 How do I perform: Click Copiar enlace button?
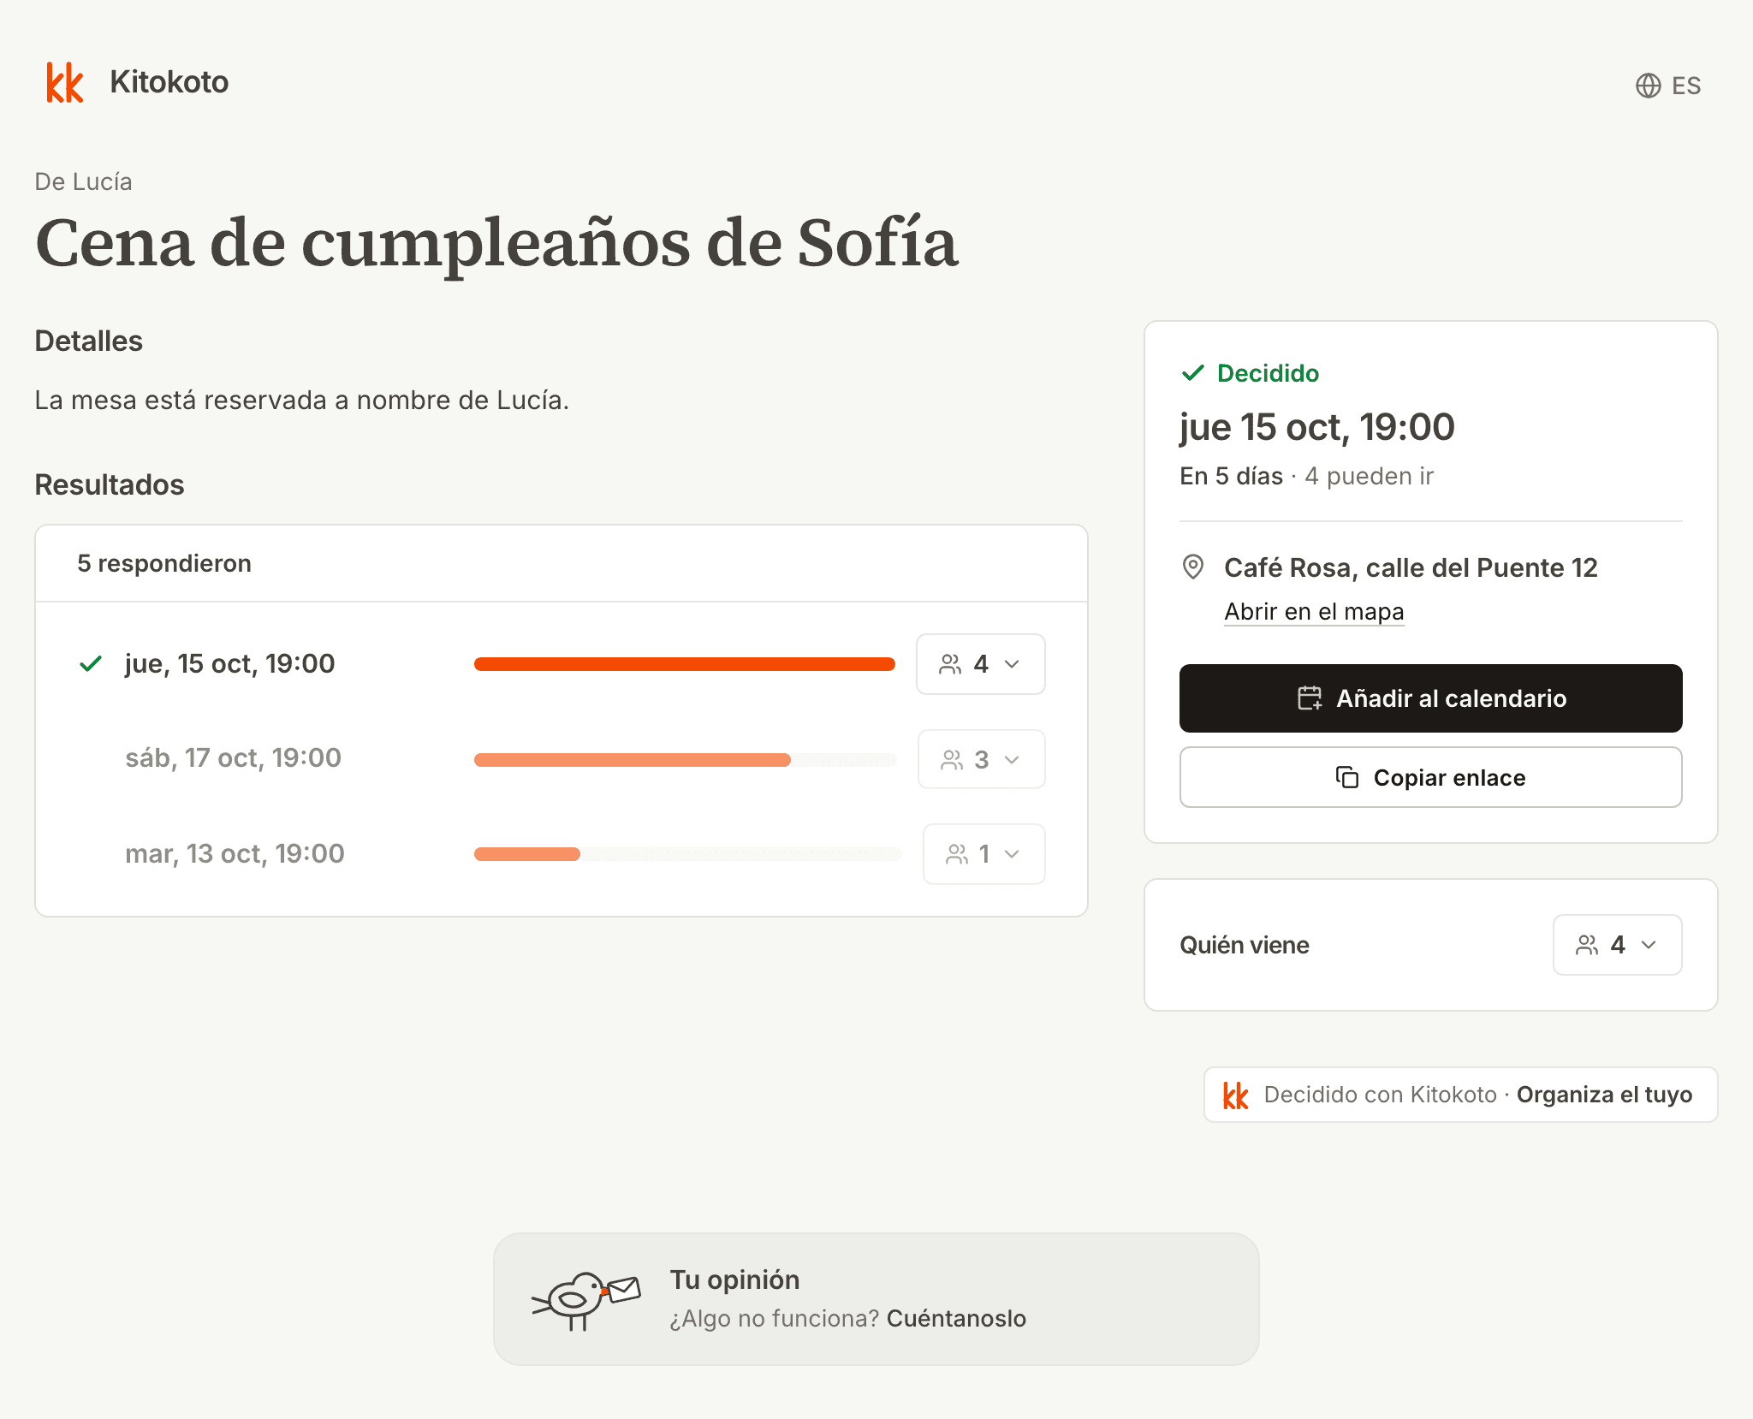pyautogui.click(x=1430, y=777)
